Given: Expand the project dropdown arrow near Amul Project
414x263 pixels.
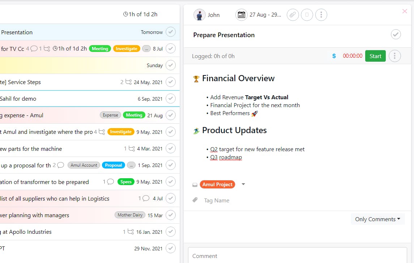Looking at the screenshot, I should click(x=243, y=184).
